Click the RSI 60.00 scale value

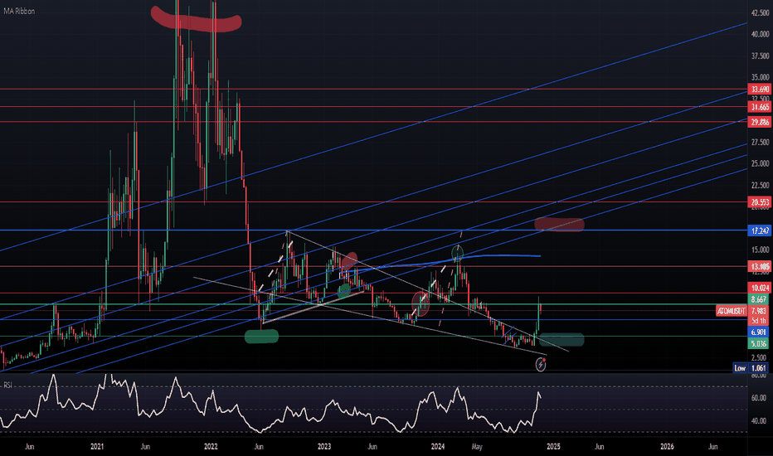[x=758, y=397]
